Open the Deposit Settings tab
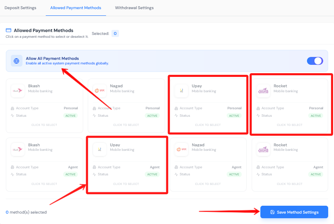This screenshot has width=334, height=224. (x=20, y=8)
